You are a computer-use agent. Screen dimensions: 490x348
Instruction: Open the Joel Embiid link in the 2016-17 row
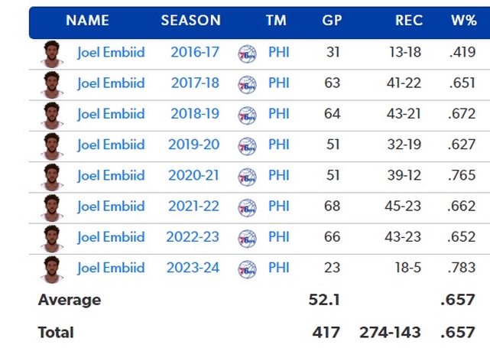tap(111, 53)
